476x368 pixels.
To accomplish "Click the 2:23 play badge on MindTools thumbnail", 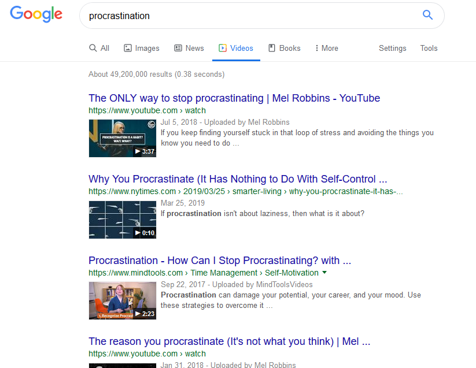I will point(145,314).
